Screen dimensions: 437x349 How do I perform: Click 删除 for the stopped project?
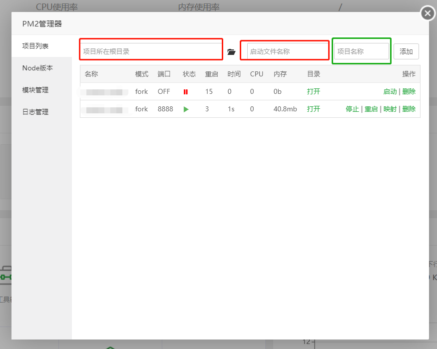(409, 91)
